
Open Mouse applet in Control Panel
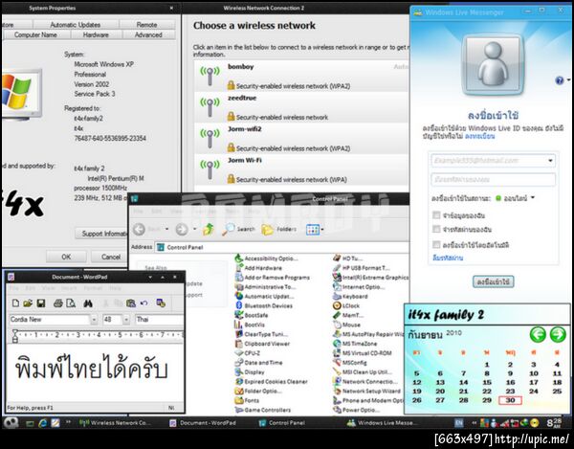tap(346, 325)
